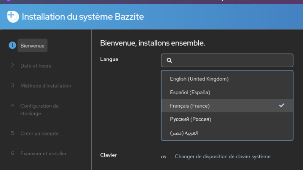Click the Installation du système Bazzite title
Image resolution: width=303 pixels, height=170 pixels.
coord(83,17)
